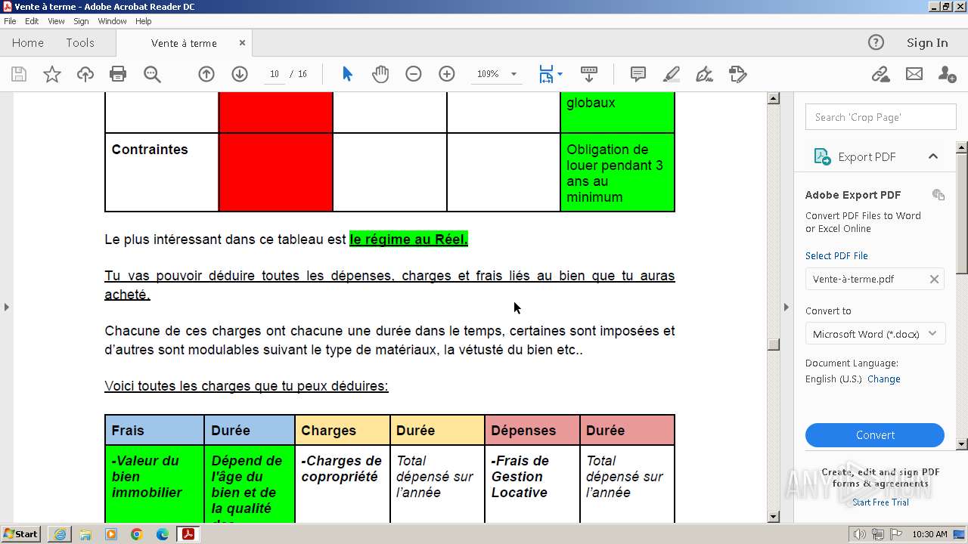The width and height of the screenshot is (968, 544).
Task: Select the Vente à terme document tab
Action: click(x=184, y=43)
